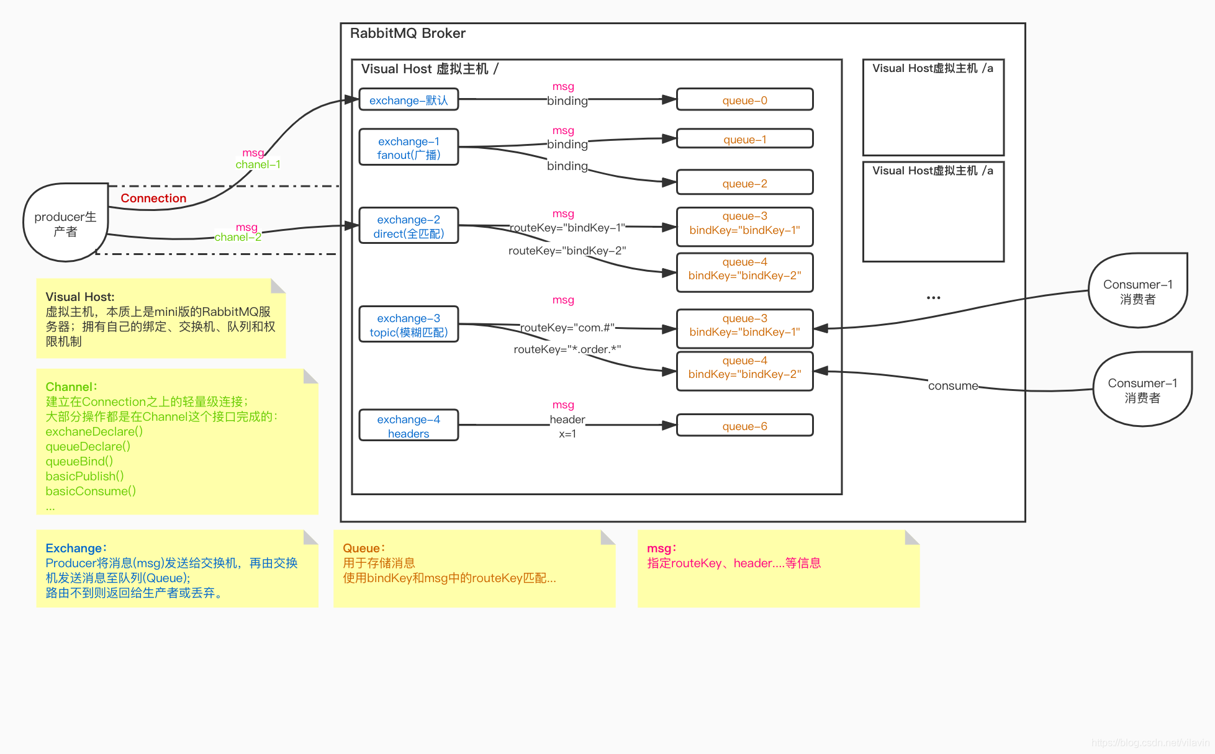Viewport: 1215px width, 754px height.
Task: Click the "路由不到则返回给生产者或丢弃" line
Action: coord(134,593)
